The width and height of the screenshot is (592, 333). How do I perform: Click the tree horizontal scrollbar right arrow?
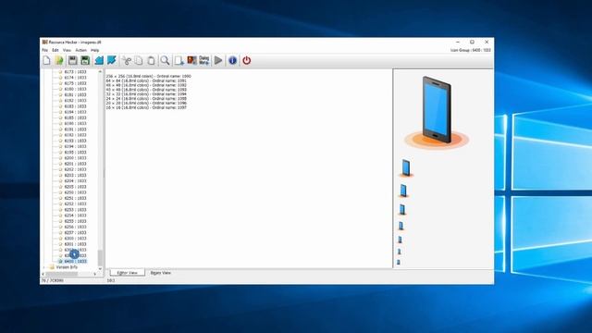(94, 274)
